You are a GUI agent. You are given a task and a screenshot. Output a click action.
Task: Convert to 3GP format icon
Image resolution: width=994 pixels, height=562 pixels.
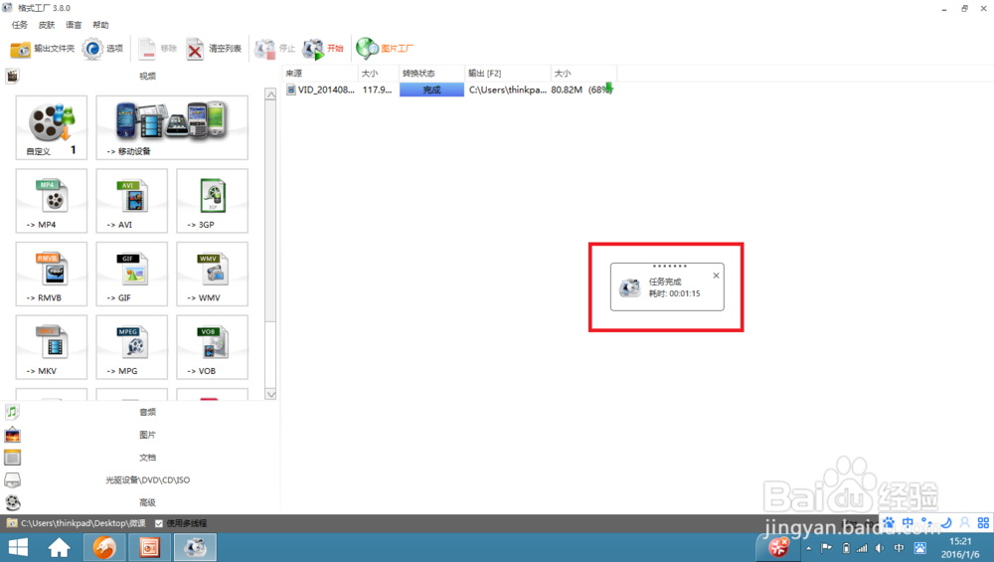[213, 201]
